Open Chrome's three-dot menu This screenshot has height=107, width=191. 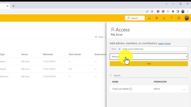pyautogui.click(x=188, y=11)
